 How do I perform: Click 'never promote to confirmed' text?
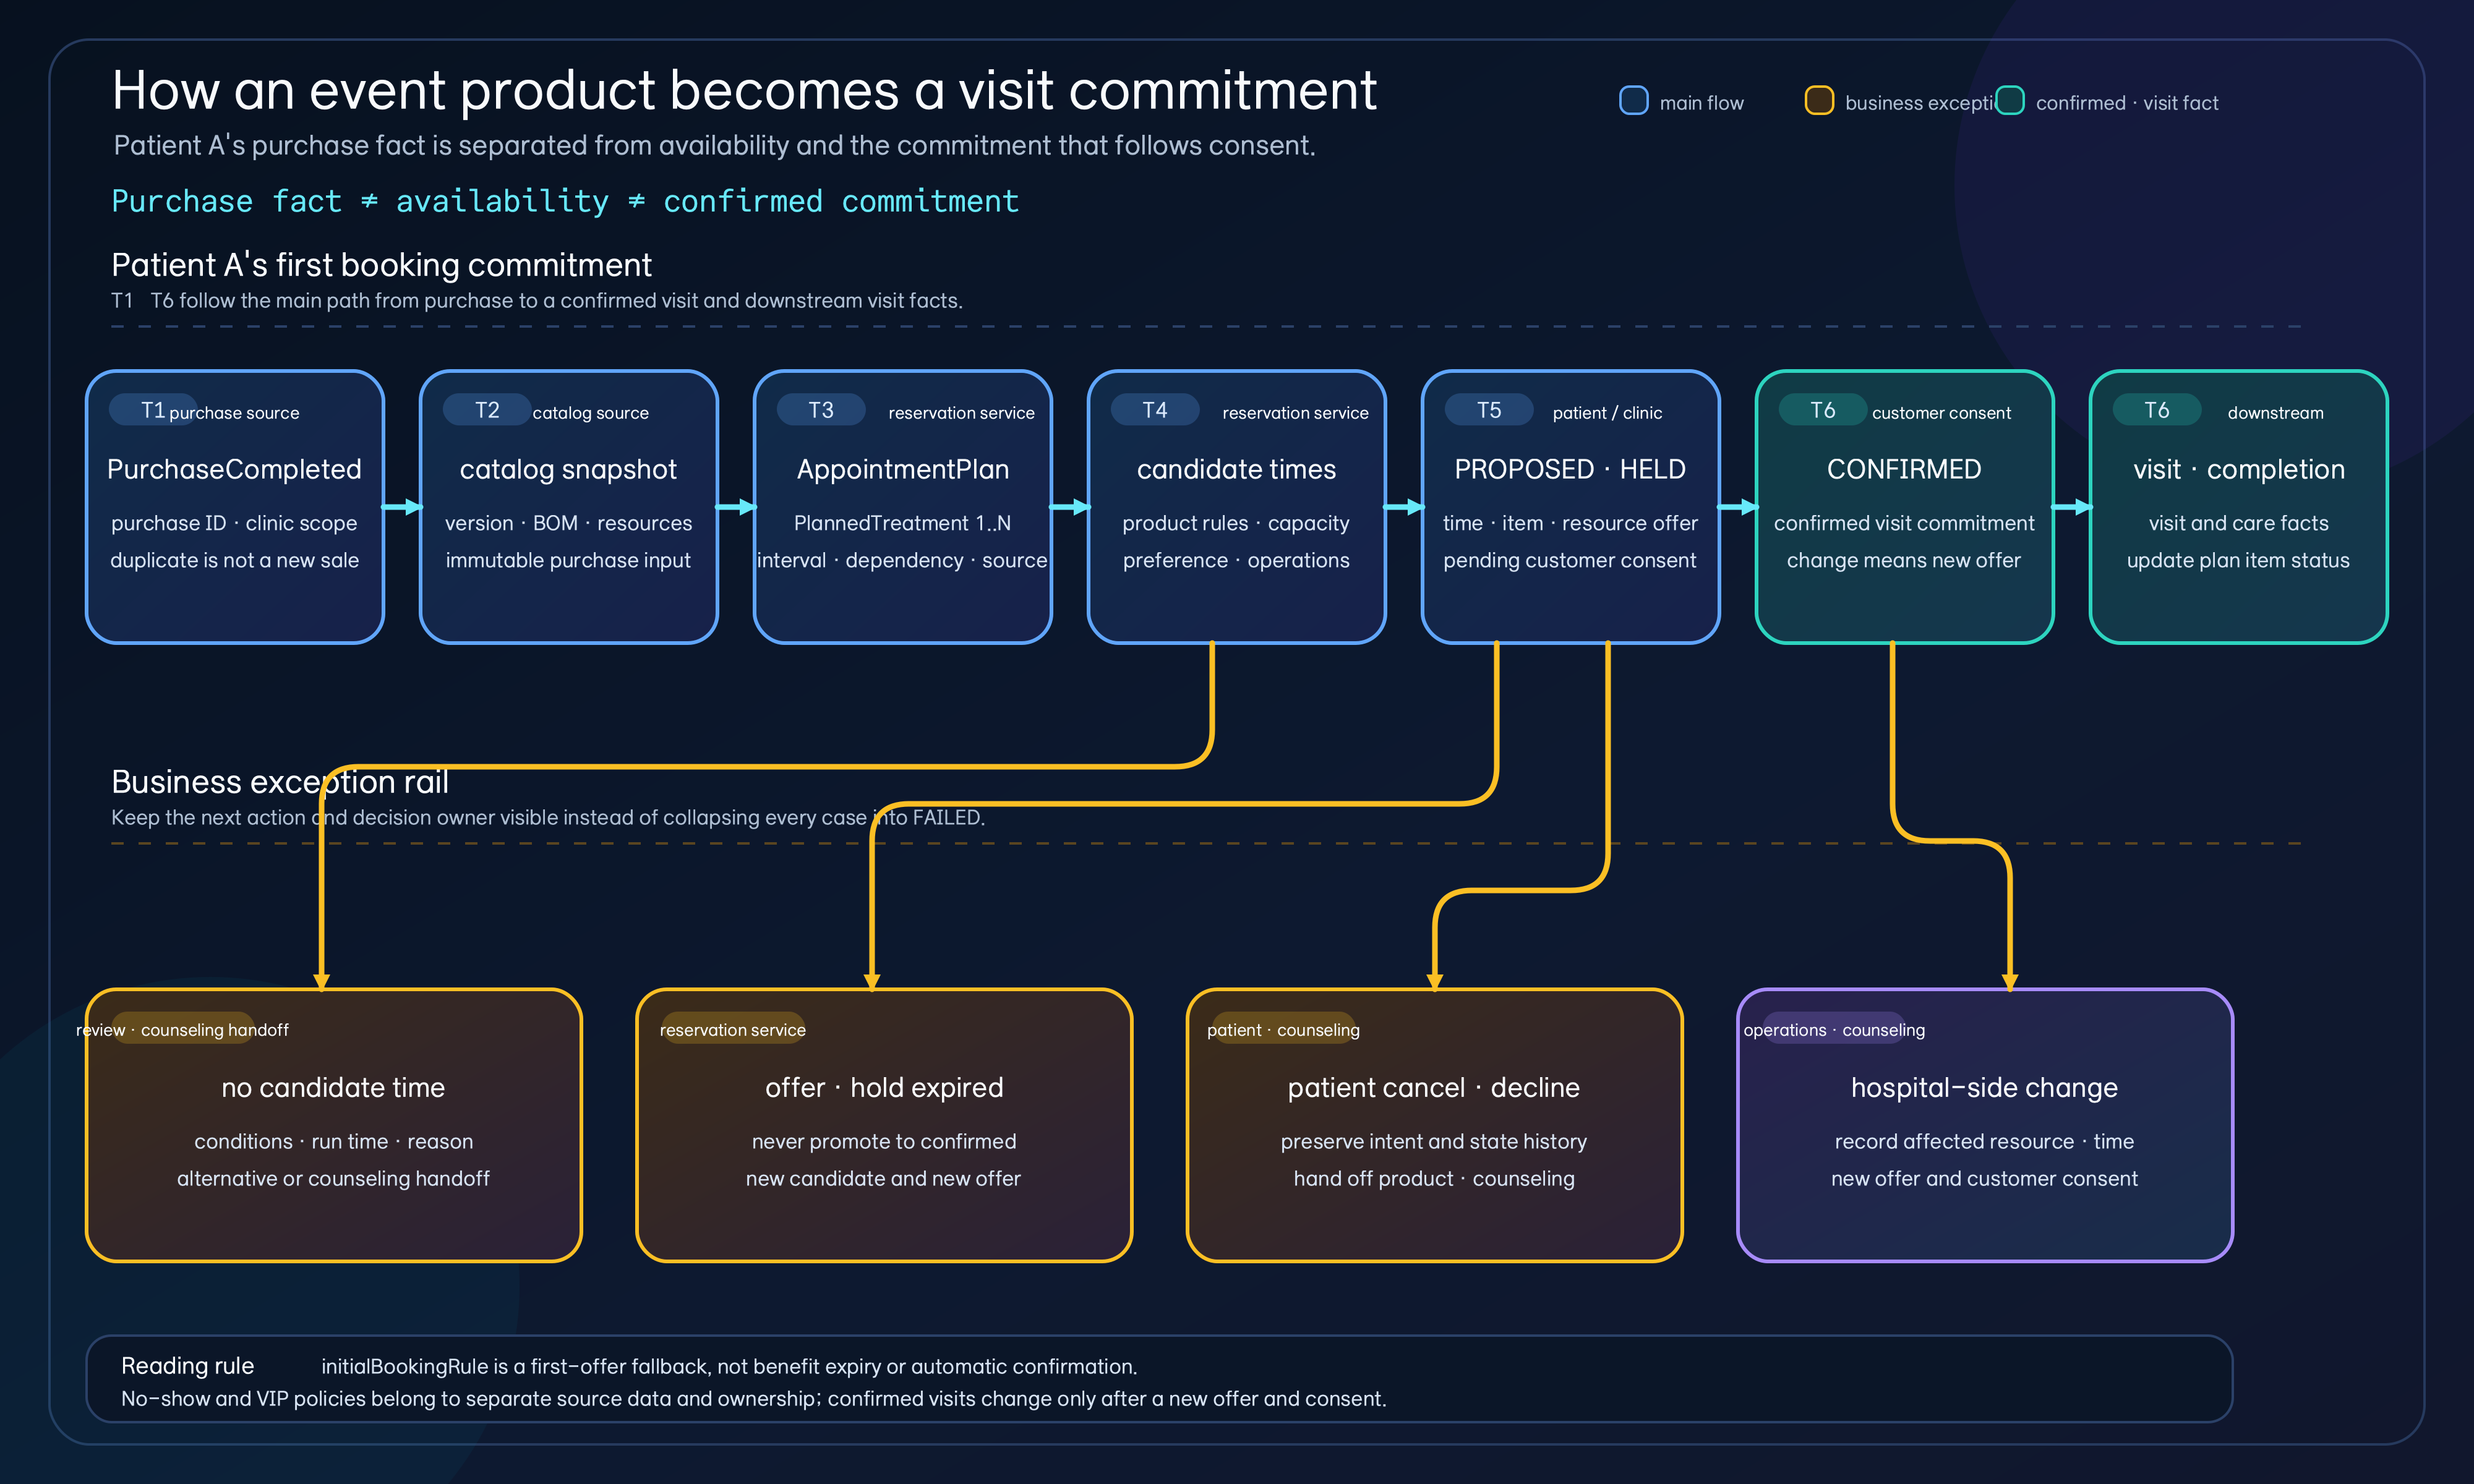click(x=884, y=1141)
